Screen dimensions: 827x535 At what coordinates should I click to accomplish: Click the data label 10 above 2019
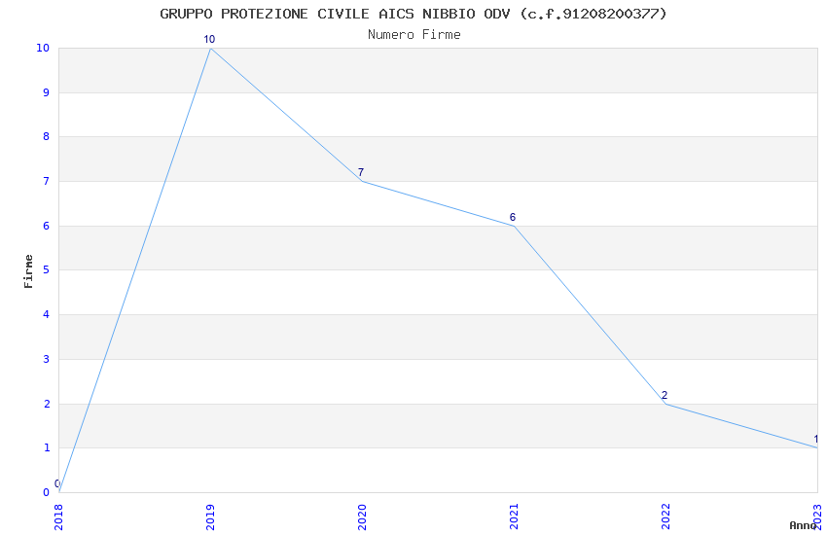pos(209,40)
